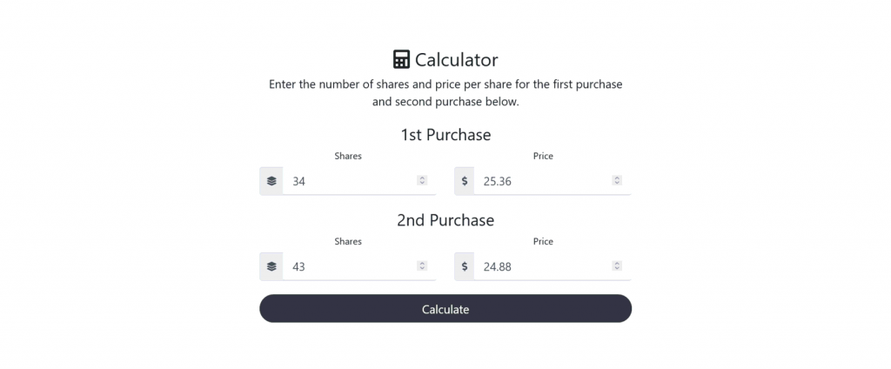The image size is (891, 369).
Task: Click the dollar icon for 2nd Purchase price
Action: pos(465,266)
